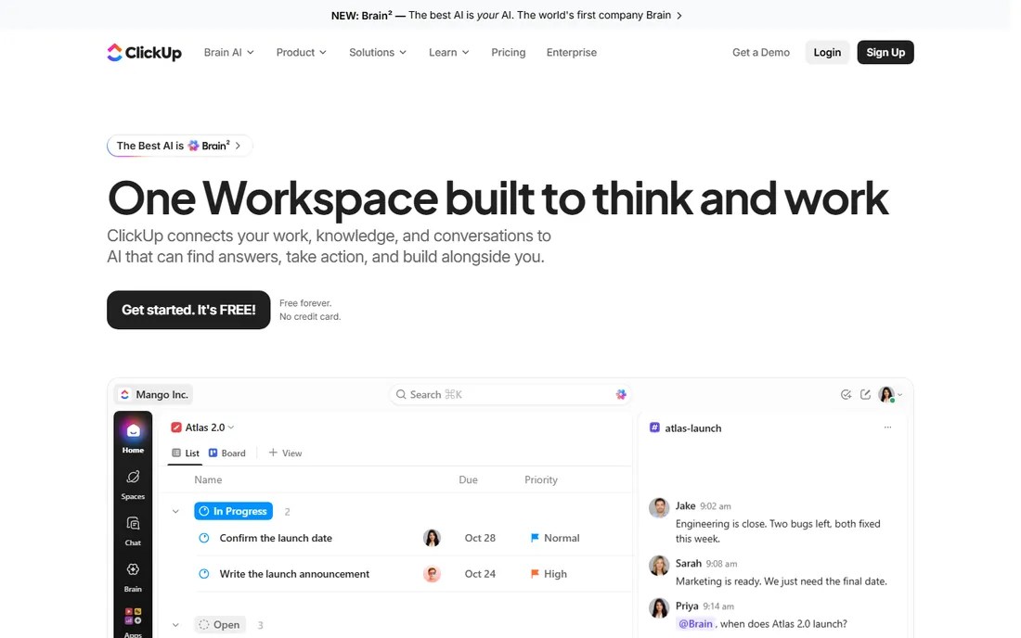Screen dimensions: 1021x638
Task: Open the Brain icon in the sidebar
Action: (x=133, y=577)
